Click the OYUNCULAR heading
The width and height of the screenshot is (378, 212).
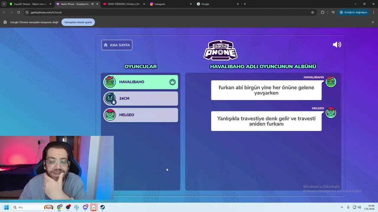point(141,67)
